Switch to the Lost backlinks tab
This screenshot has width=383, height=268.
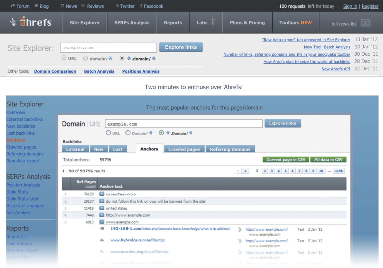tap(118, 149)
